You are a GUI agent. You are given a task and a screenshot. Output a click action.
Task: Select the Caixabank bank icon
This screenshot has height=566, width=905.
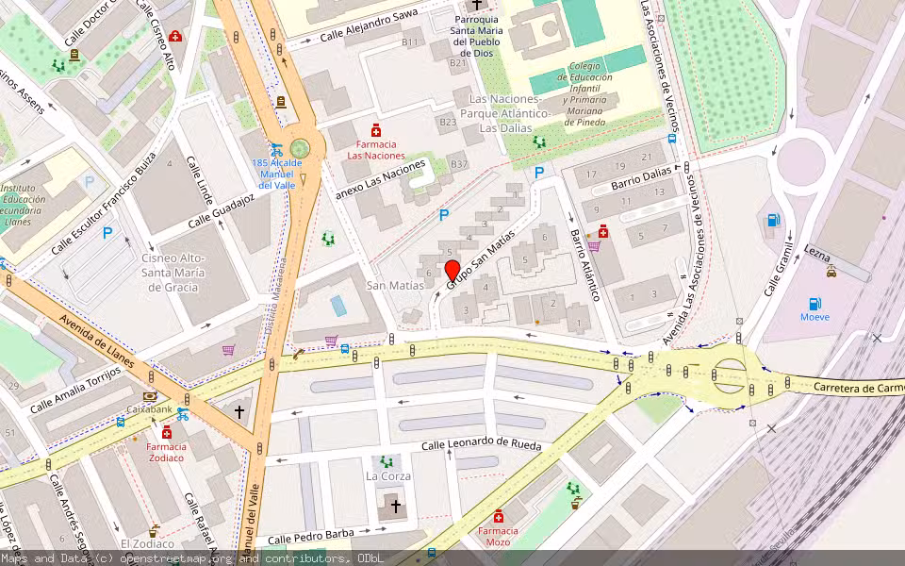tap(150, 397)
